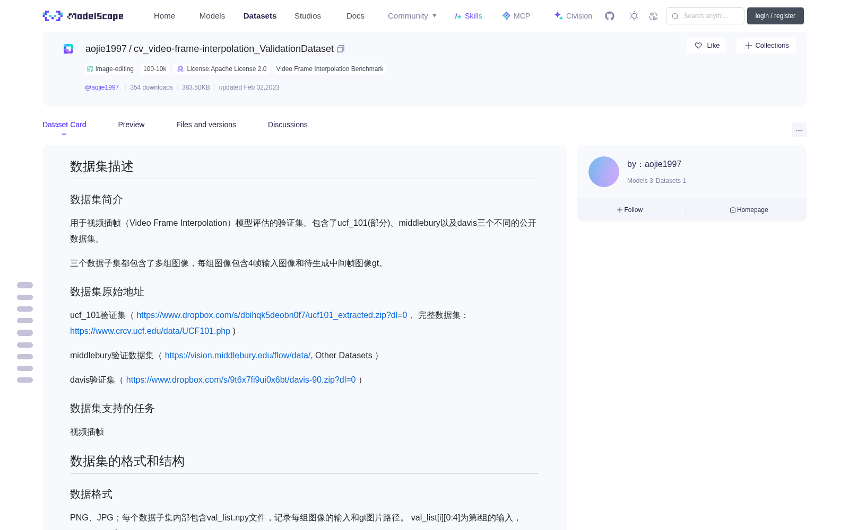Open the Civision page
The width and height of the screenshot is (849, 530).
coord(573,16)
